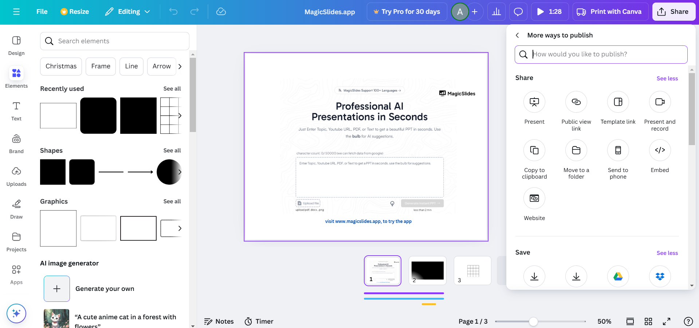Screen dimensions: 699x328
Task: Switch to grid view
Action: (648, 321)
